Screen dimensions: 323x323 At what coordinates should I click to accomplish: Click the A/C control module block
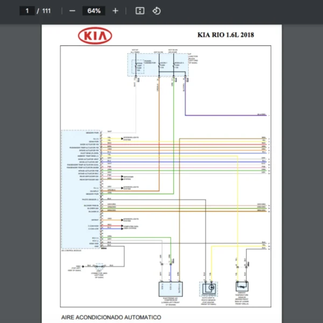pos(81,189)
